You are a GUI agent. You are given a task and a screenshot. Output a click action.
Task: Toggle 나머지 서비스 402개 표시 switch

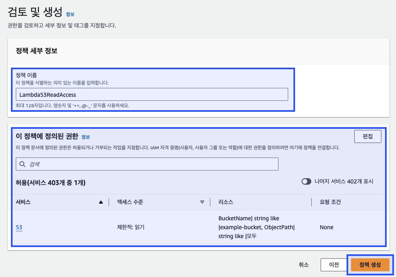306,181
